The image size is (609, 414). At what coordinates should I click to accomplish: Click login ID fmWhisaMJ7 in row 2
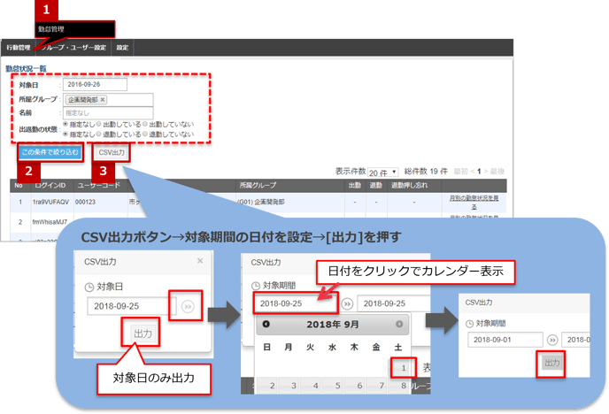click(x=50, y=222)
